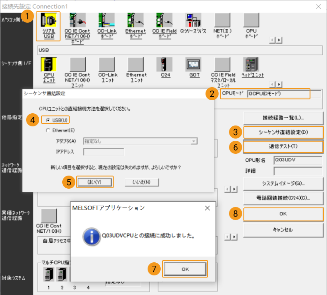Image resolution: width=327 pixels, height=295 pixels.
Task: Click OK in the connection settings window
Action: 283,214
